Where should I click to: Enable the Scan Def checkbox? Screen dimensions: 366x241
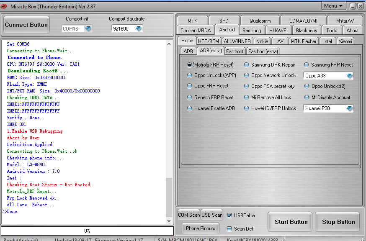point(229,229)
